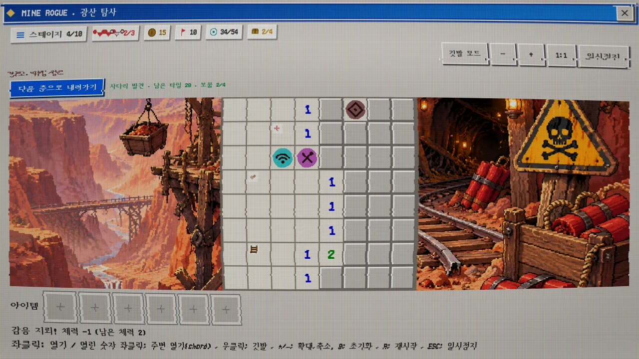
Task: Click the red flag counter showing 10
Action: 188,32
